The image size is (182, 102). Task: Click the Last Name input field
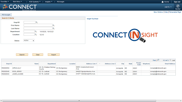tap(38, 28)
